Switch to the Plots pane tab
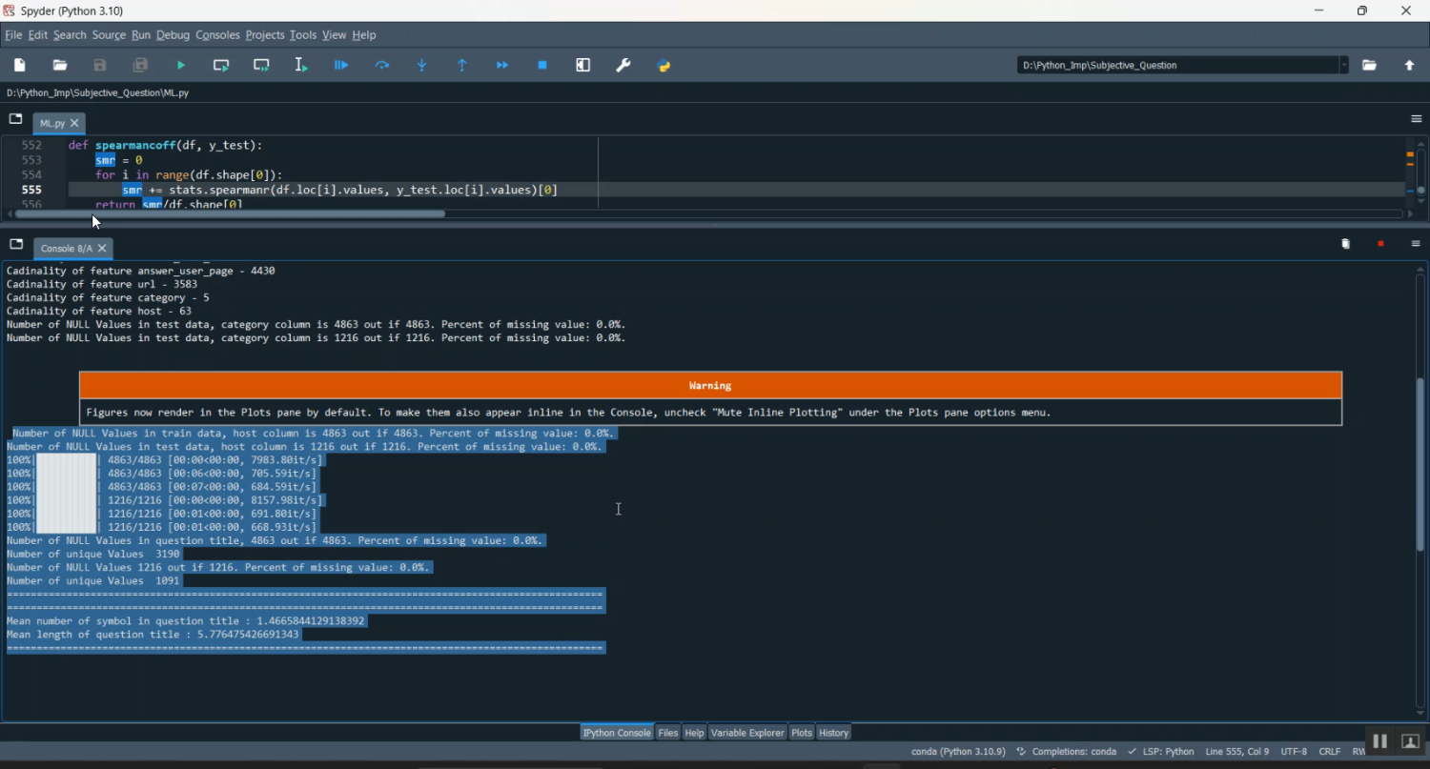The height and width of the screenshot is (769, 1430). (802, 733)
